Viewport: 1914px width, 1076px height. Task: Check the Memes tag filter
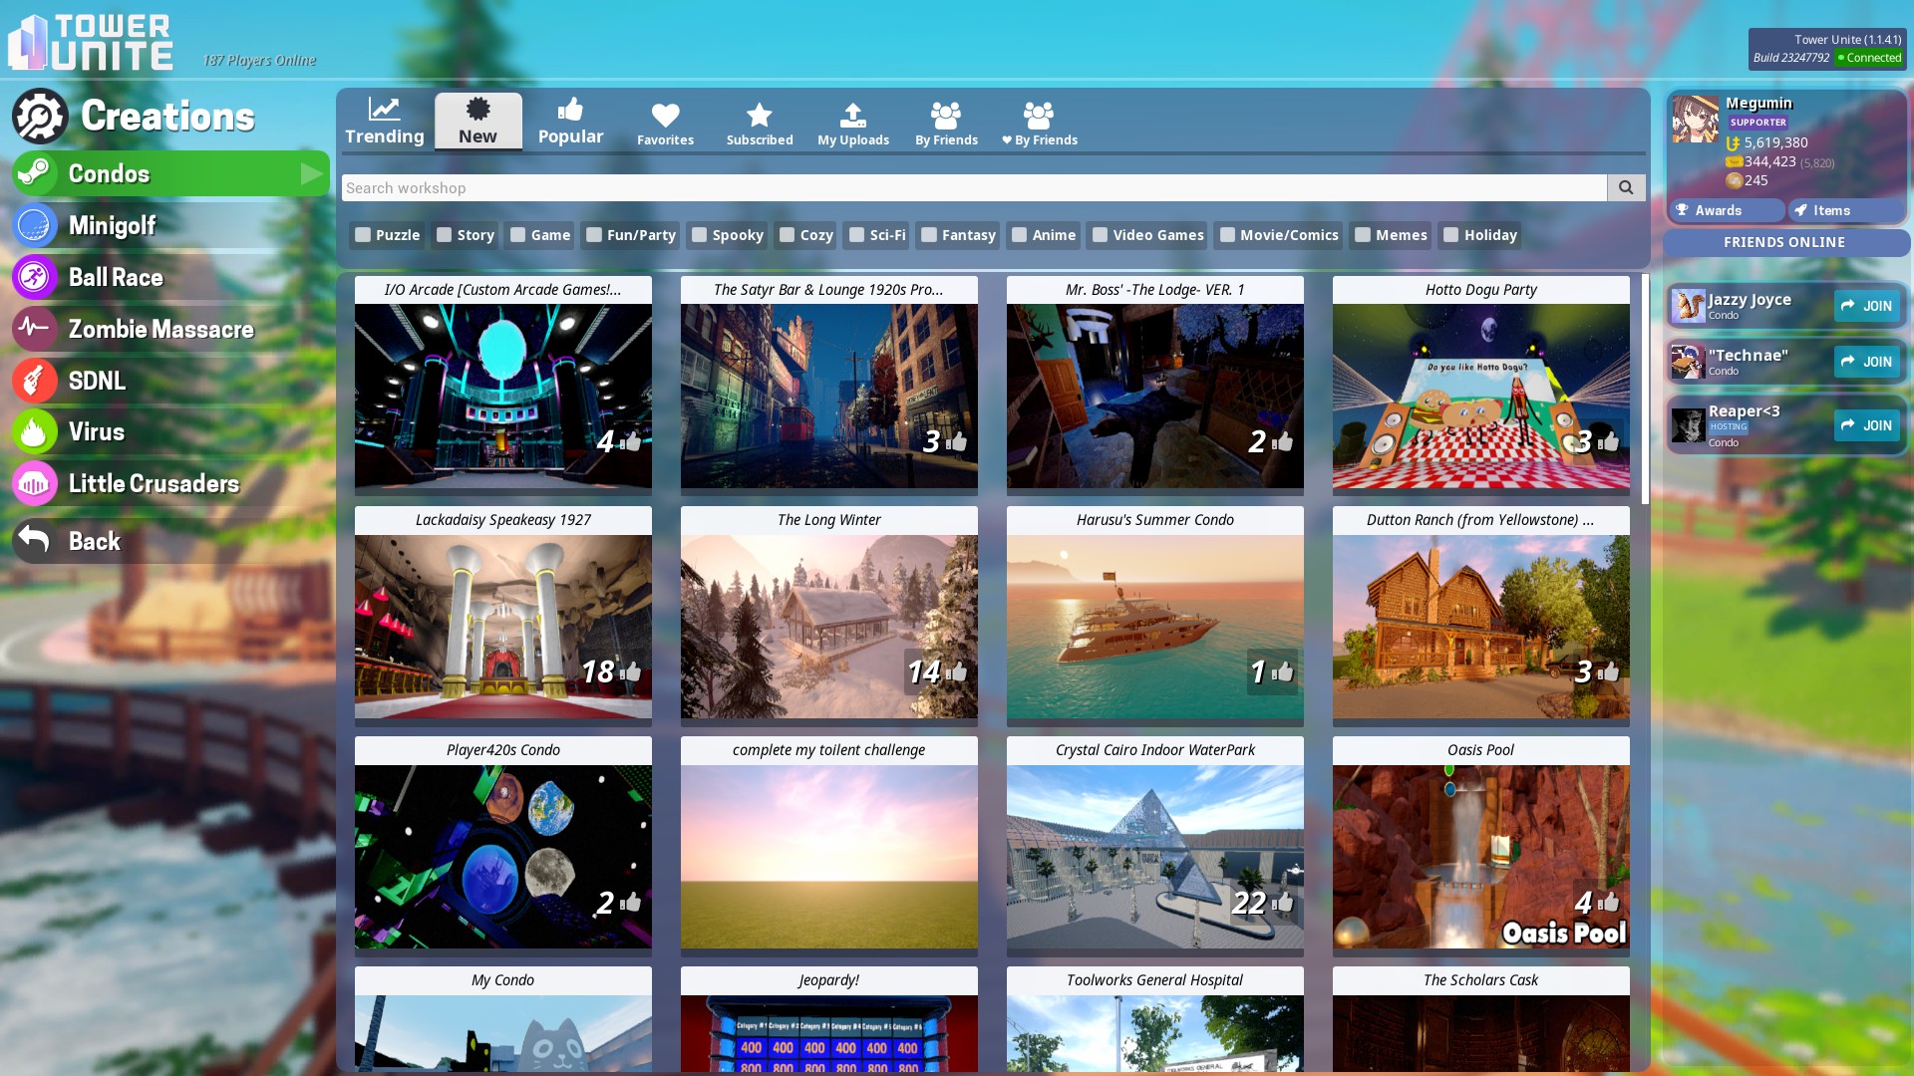pos(1363,235)
